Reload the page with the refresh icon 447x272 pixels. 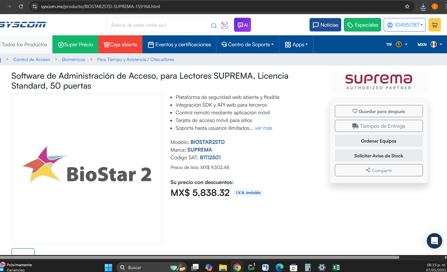click(21, 6)
